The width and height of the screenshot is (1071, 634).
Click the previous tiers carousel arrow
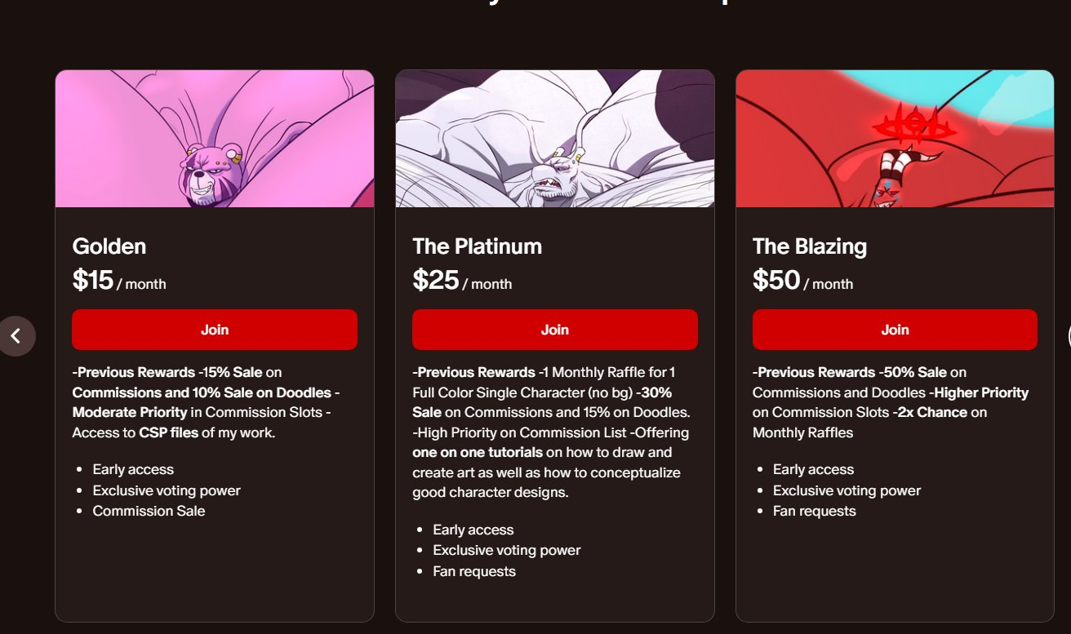(16, 335)
